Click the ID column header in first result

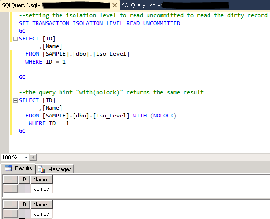tap(24, 180)
